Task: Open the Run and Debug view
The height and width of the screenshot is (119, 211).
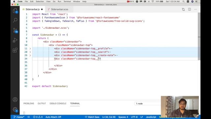Action: (15, 40)
